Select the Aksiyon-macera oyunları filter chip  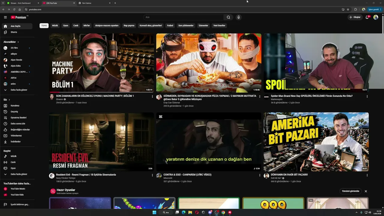(107, 25)
